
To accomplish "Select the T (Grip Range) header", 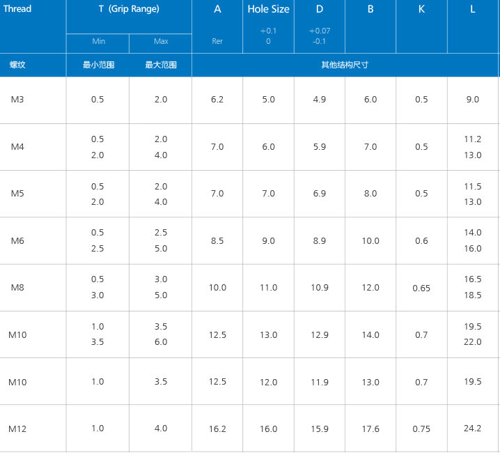I will tap(129, 9).
